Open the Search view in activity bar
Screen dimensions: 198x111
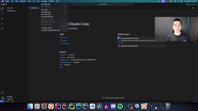[2, 14]
